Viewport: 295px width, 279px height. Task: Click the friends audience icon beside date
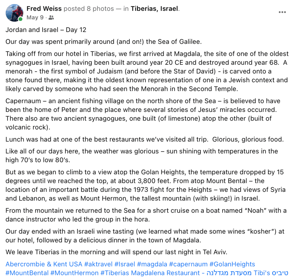click(51, 18)
